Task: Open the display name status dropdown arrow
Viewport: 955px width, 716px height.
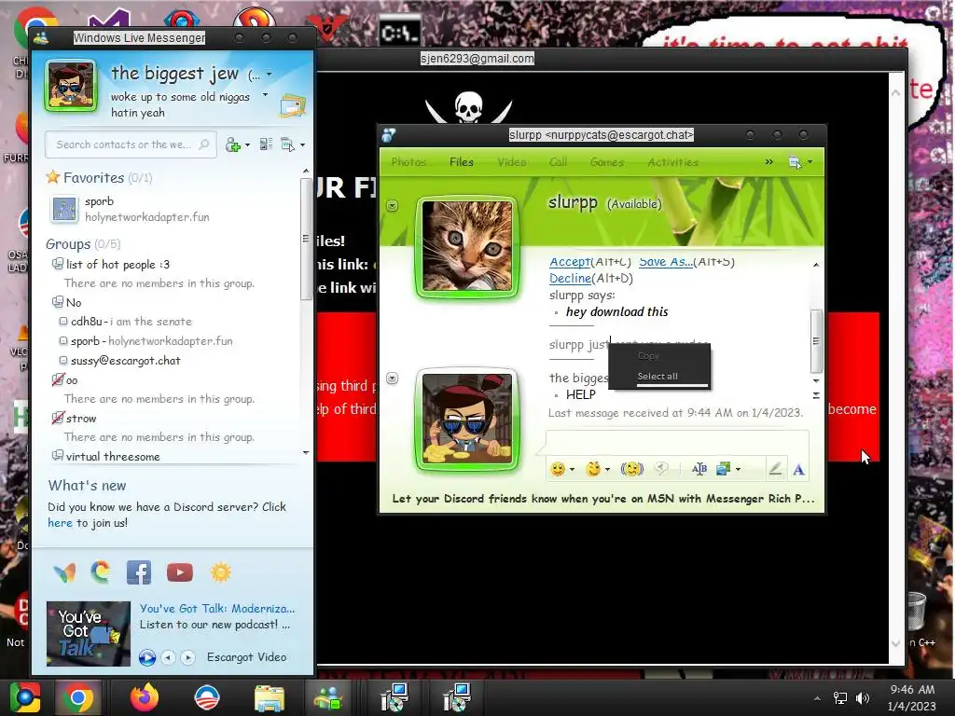Action: pos(270,75)
